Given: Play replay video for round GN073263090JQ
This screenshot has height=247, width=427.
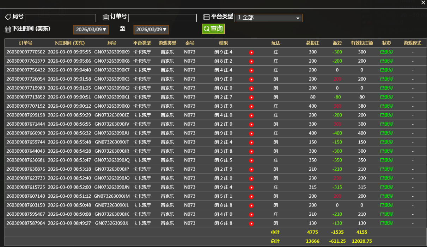Looking at the screenshot, I should pos(251,160).
